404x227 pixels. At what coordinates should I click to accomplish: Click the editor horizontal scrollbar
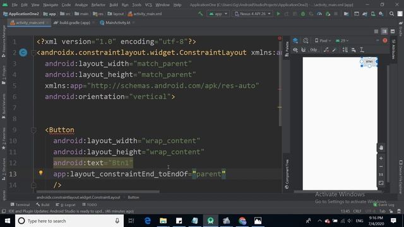tap(98, 192)
